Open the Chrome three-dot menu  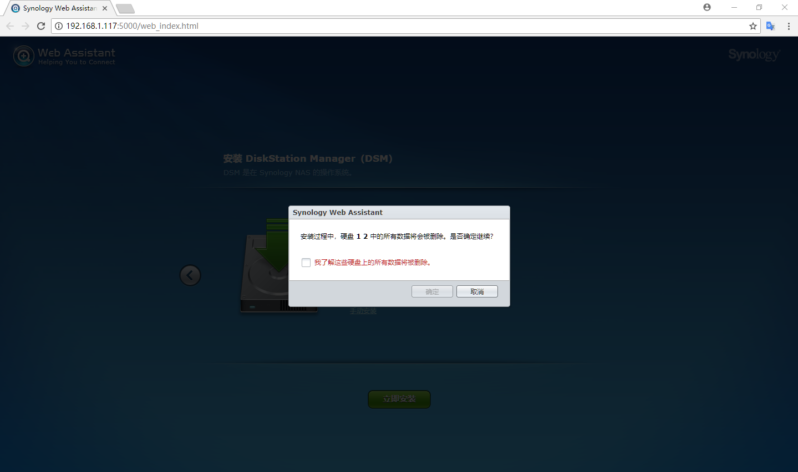click(789, 26)
